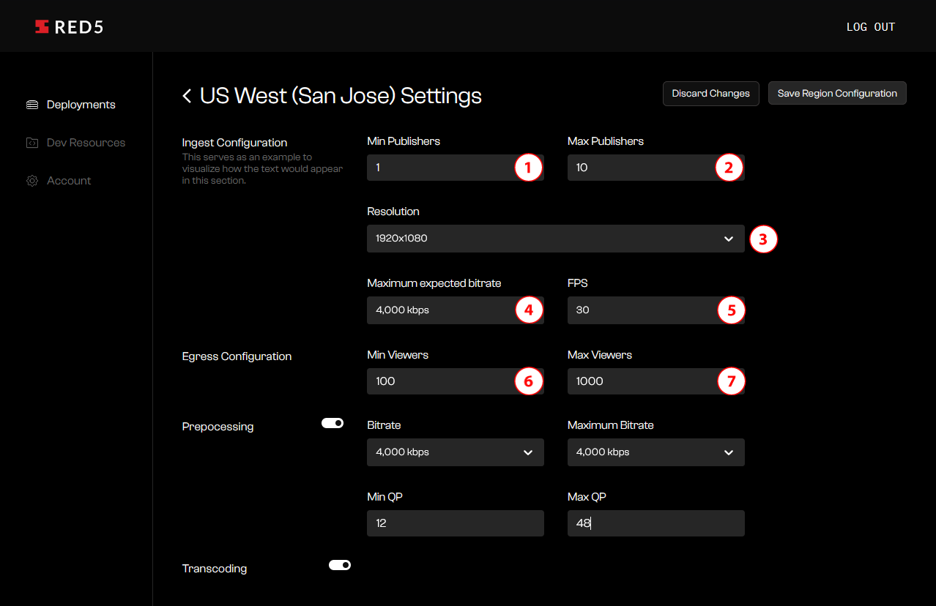Click the Max Viewers field
The height and width of the screenshot is (606, 936).
coord(656,381)
